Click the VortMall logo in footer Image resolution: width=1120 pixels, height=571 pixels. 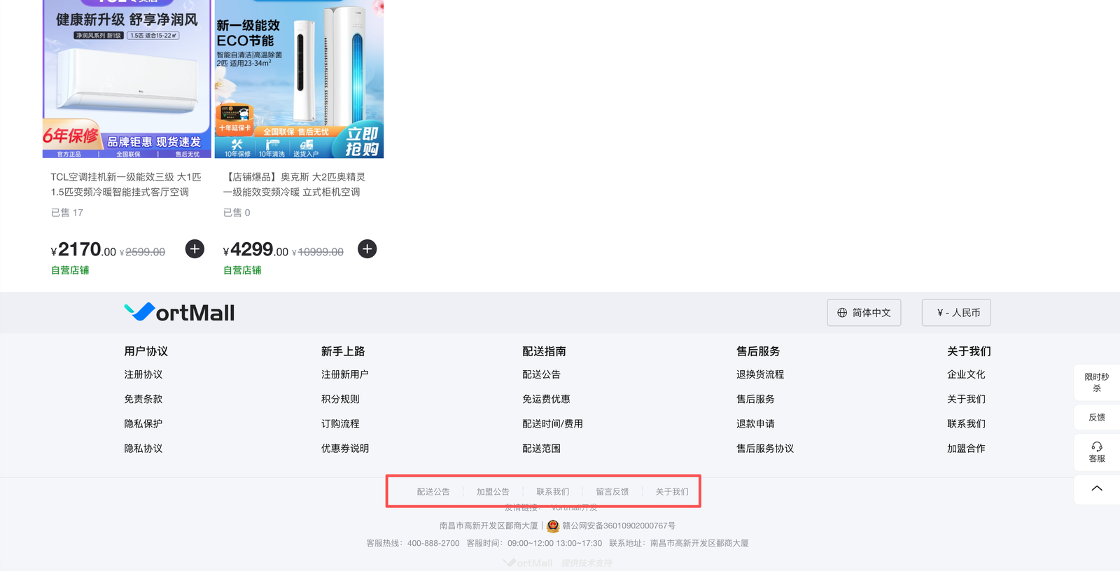179,312
